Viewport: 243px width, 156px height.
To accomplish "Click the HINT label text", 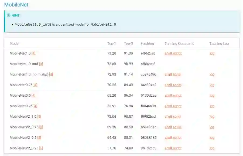I will (15, 15).
